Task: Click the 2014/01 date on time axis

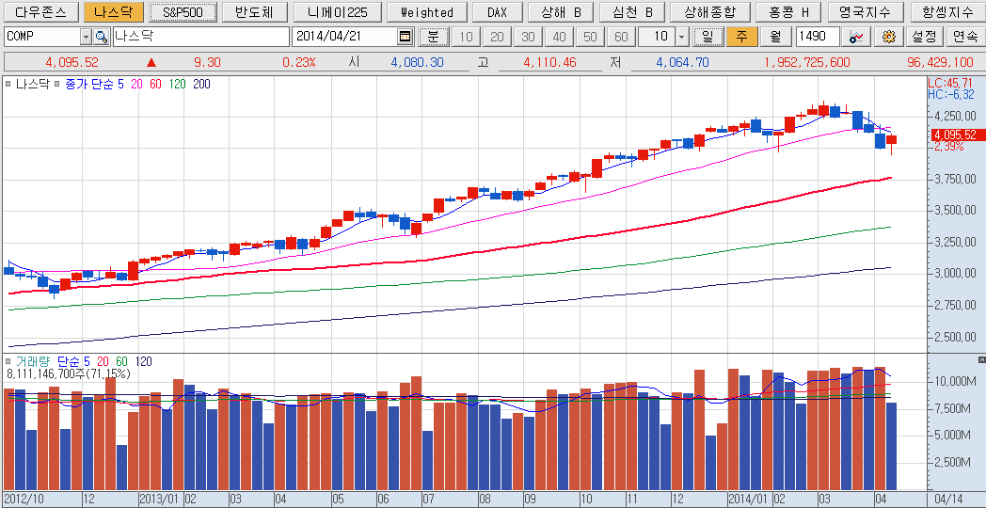Action: pyautogui.click(x=747, y=499)
